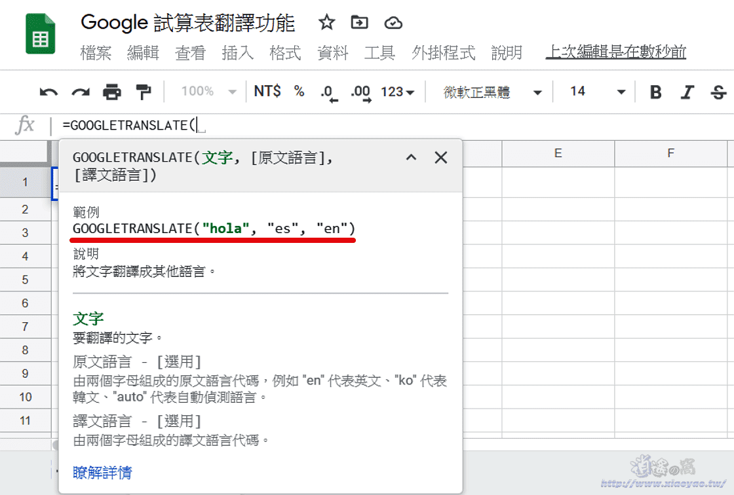Select row 8 header
This screenshot has width=734, height=495.
[26, 350]
